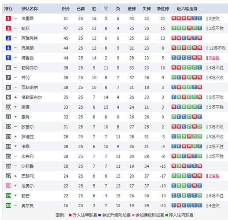Click the red up arrow beside 巴黎FC
228x220 pixels.
tap(15, 176)
